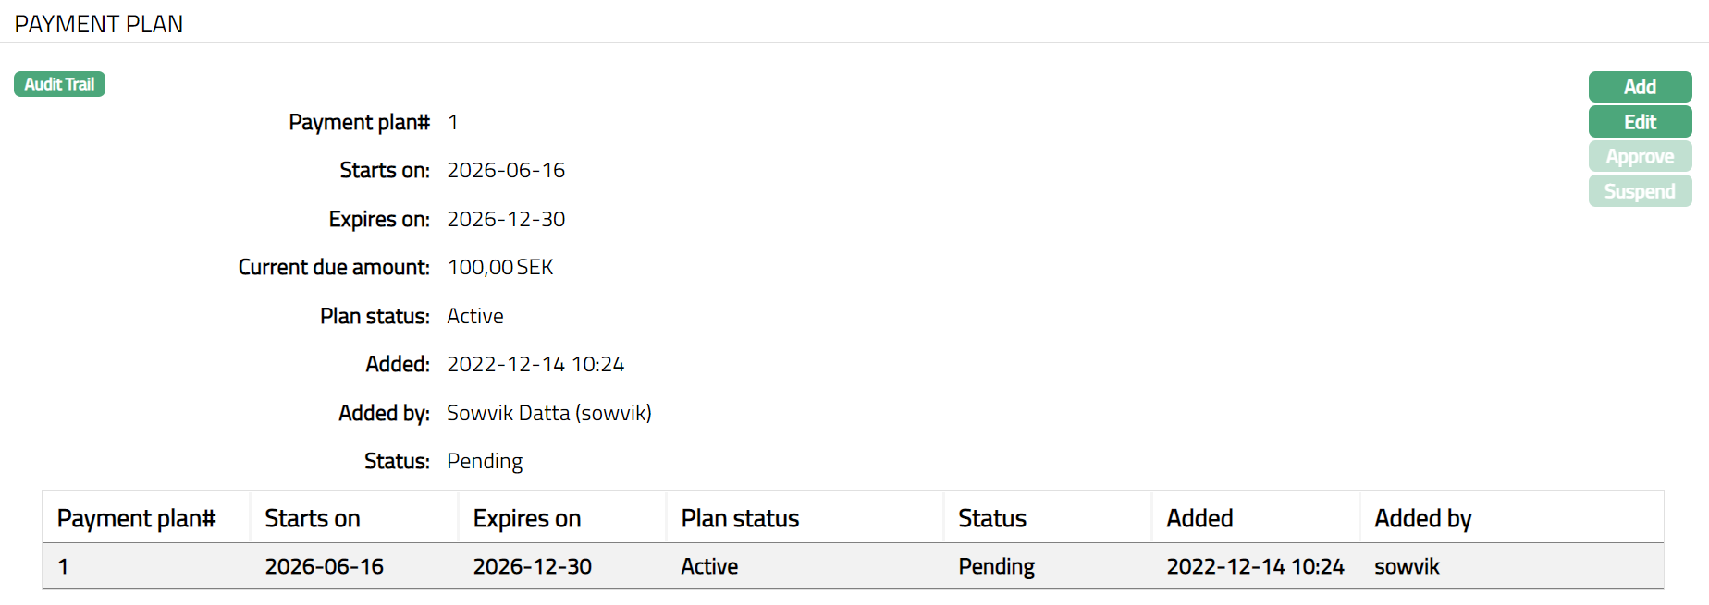Click the Approve button

(1639, 157)
